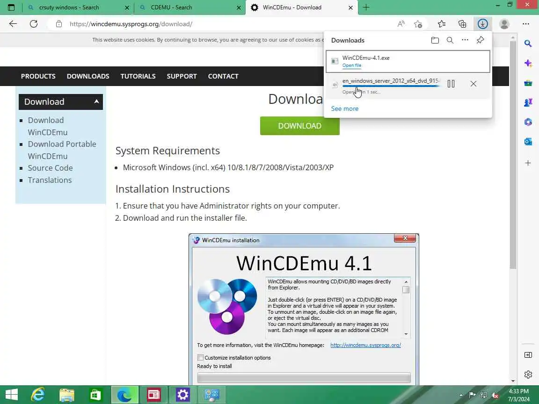The height and width of the screenshot is (404, 539).
Task: Open Copilot sparkle icon in sidebar
Action: tap(528, 63)
